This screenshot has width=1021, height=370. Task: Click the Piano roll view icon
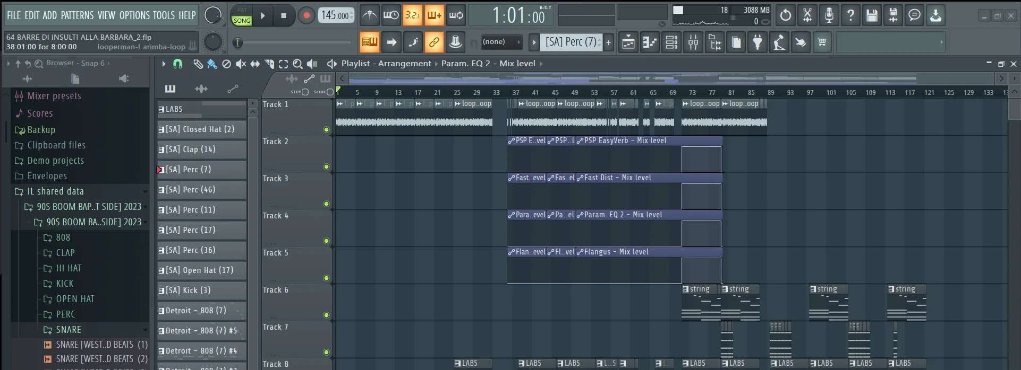(x=650, y=42)
